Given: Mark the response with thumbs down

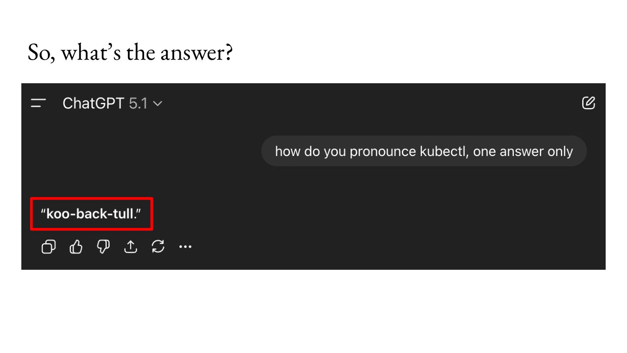Looking at the screenshot, I should [x=103, y=247].
